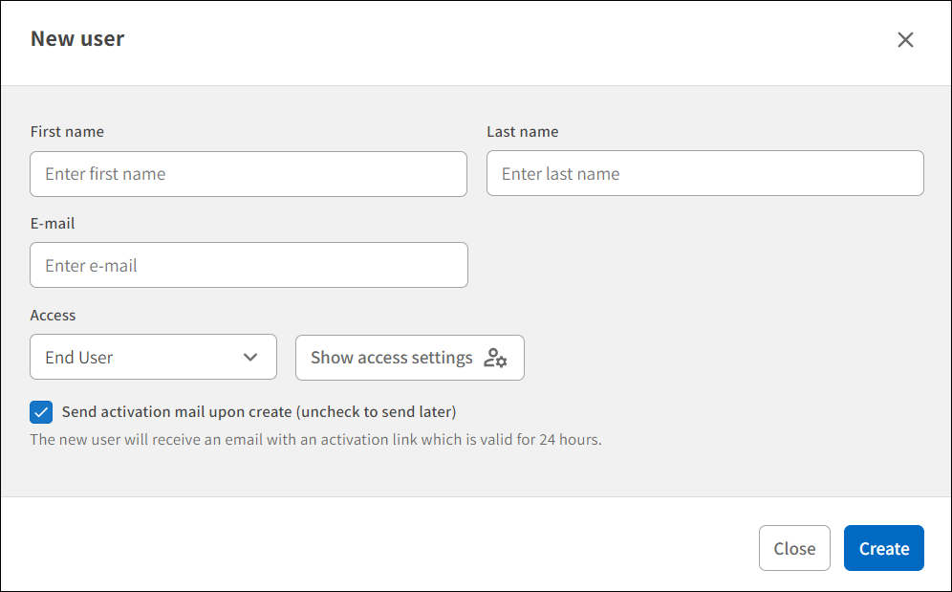Image resolution: width=952 pixels, height=592 pixels.
Task: Click the chevron arrow in the Access dropdown
Action: pyautogui.click(x=250, y=358)
